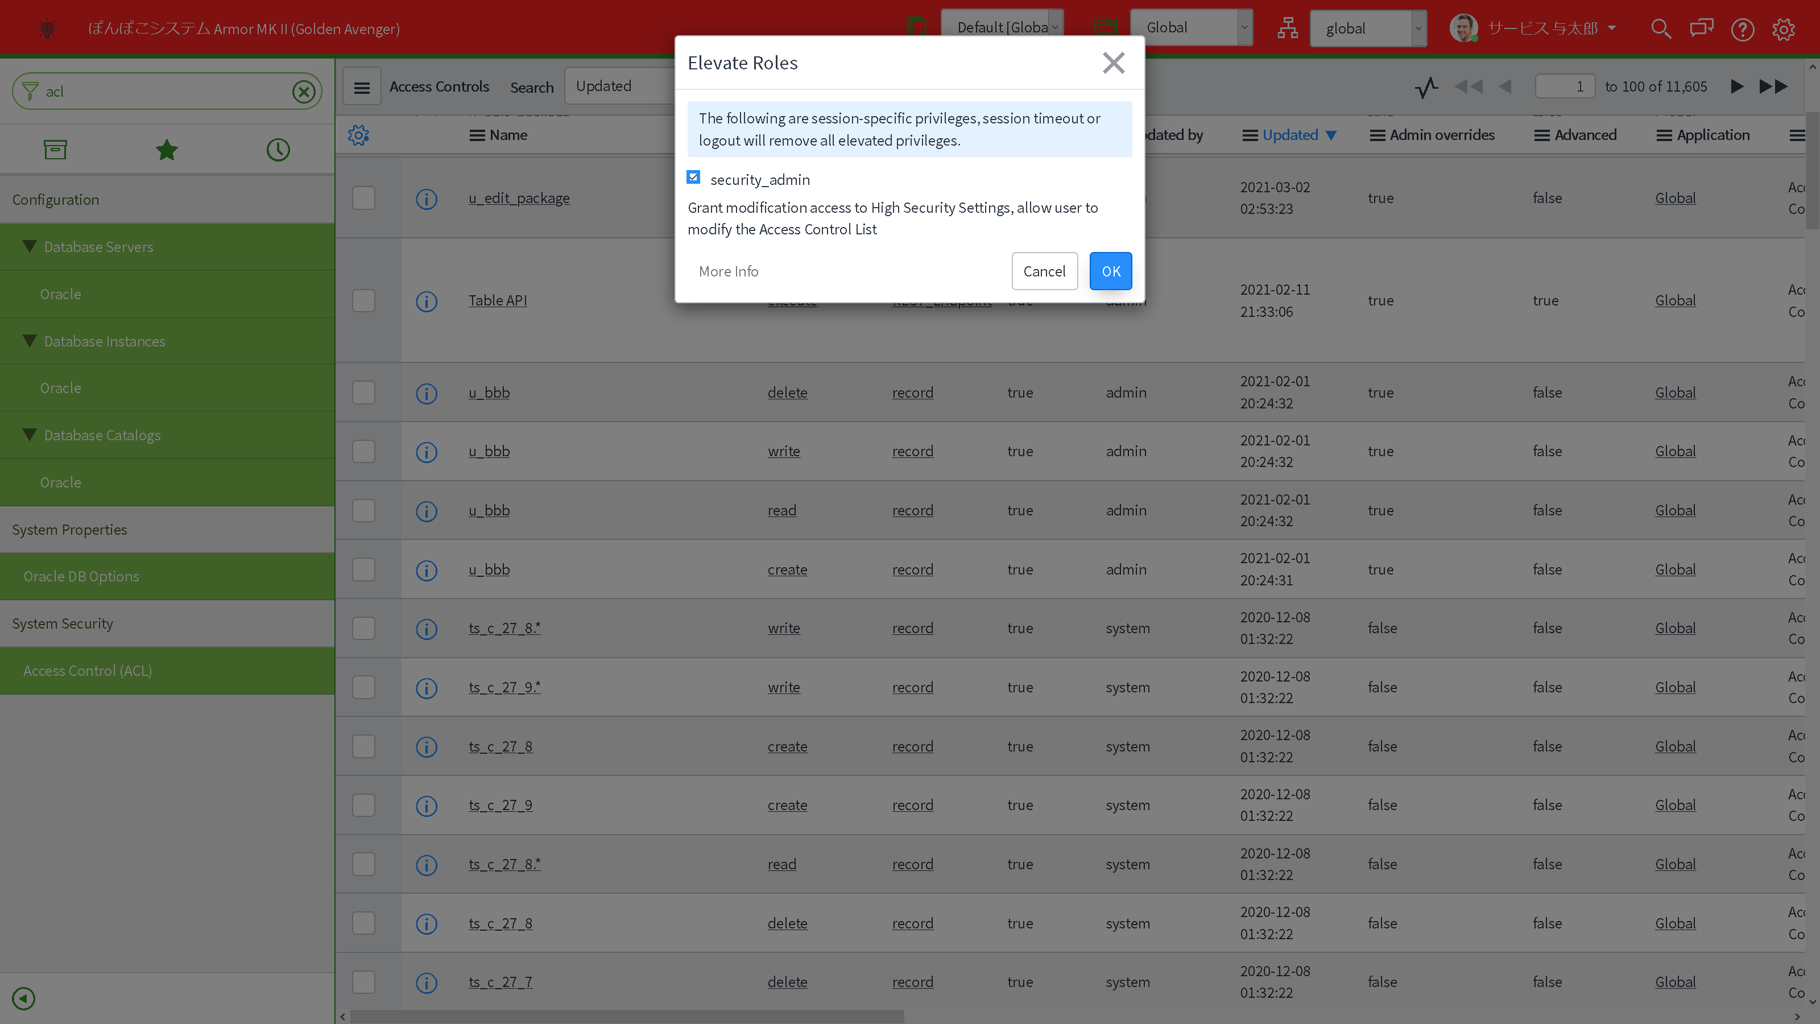Collapse the Database Servers tree section
Viewport: 1820px width, 1024px height.
pyautogui.click(x=30, y=247)
